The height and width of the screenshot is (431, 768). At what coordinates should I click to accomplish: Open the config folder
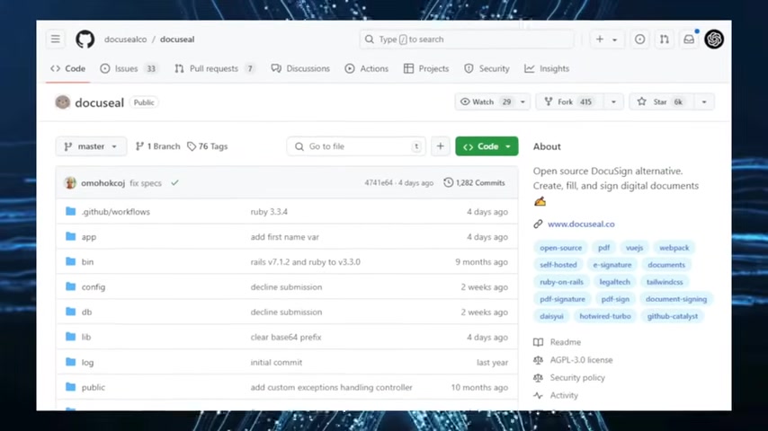pos(93,287)
